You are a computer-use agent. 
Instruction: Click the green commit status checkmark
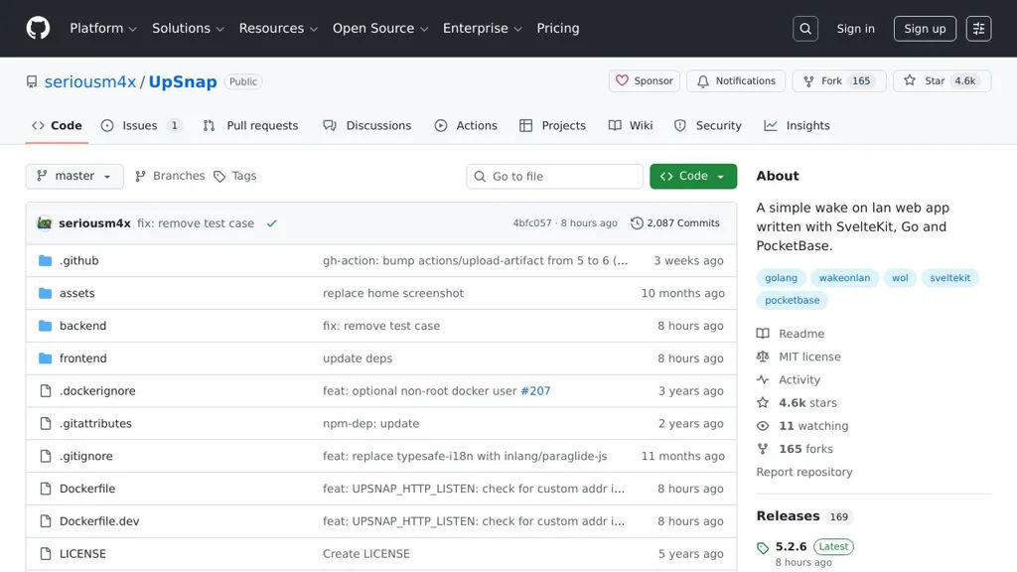click(271, 223)
